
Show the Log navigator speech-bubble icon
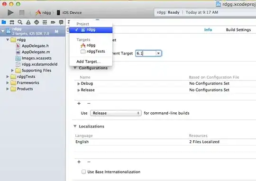tap(61, 22)
